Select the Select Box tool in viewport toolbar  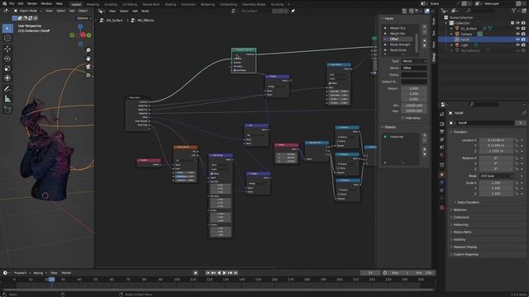7,29
